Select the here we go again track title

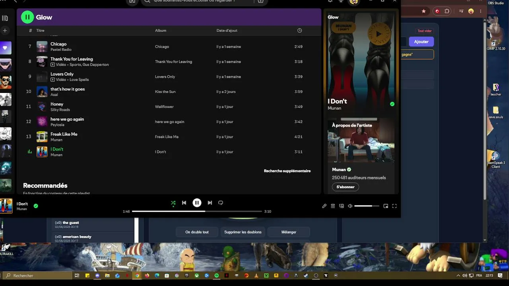coord(67,119)
